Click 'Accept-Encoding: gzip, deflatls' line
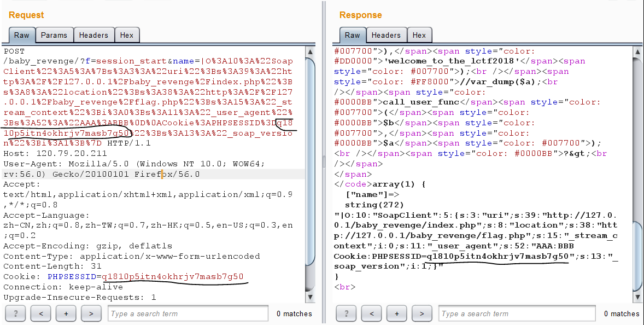Viewport: 644px width, 325px height. point(87,246)
